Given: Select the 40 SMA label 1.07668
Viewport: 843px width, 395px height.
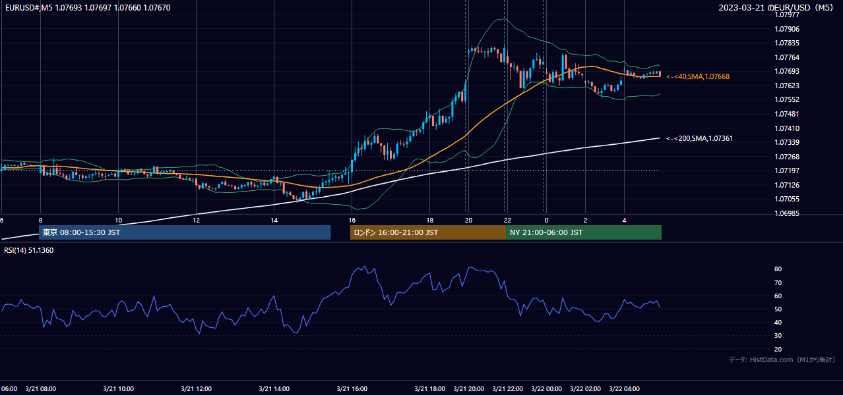Looking at the screenshot, I should tap(698, 76).
